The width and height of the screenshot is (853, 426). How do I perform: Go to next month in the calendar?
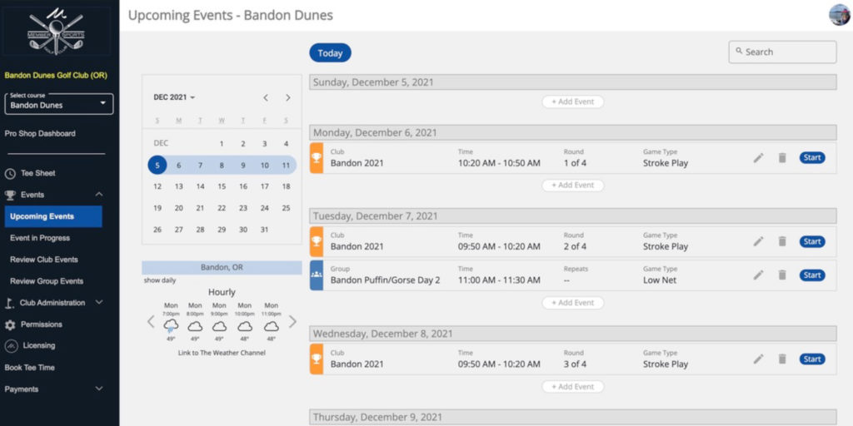pos(288,97)
